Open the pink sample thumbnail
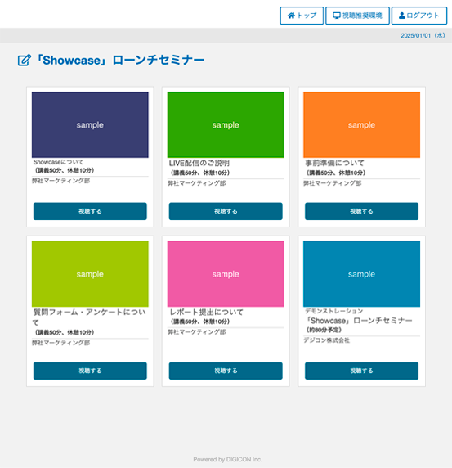The image size is (452, 468). click(226, 274)
